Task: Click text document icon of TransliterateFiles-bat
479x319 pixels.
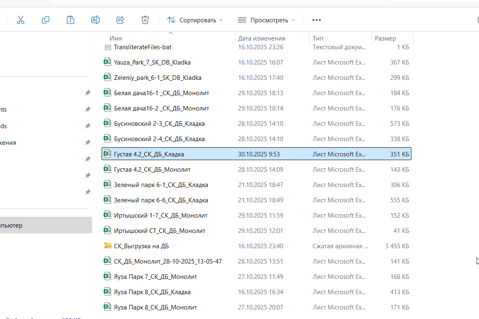Action: tap(107, 47)
